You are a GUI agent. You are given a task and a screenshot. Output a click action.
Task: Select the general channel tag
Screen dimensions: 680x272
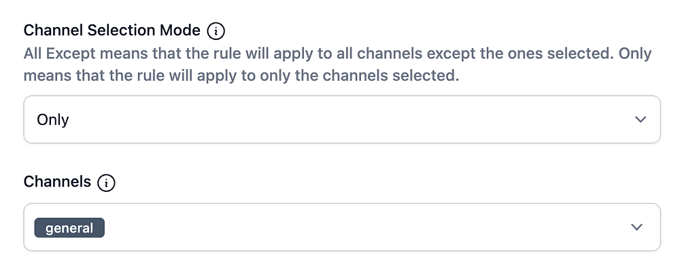[69, 228]
